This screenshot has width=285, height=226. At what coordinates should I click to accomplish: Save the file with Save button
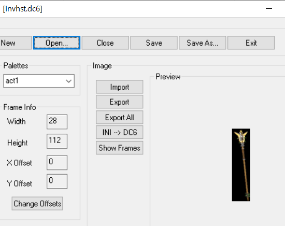click(x=154, y=43)
